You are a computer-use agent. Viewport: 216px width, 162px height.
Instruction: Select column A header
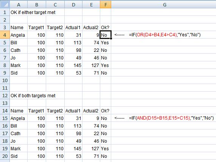coord(19,5)
